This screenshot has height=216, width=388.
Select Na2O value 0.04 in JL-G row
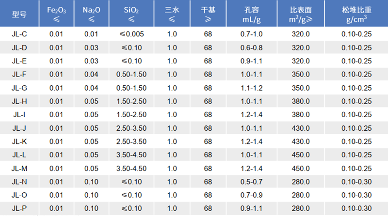coord(91,88)
